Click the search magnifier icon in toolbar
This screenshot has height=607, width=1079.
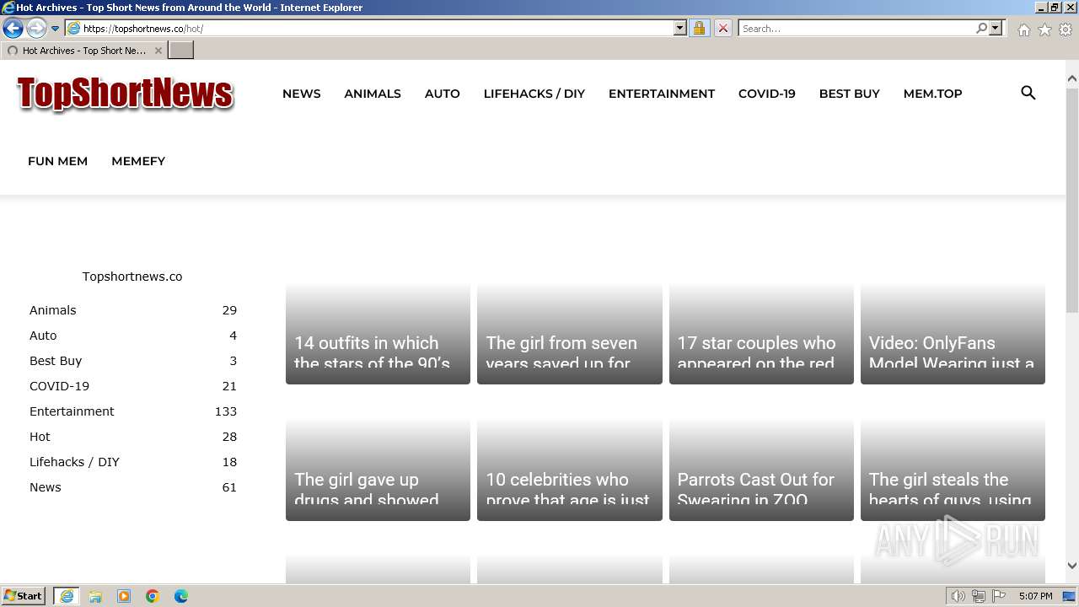pyautogui.click(x=981, y=28)
